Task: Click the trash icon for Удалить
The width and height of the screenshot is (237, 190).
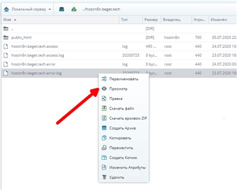Action: (104, 177)
